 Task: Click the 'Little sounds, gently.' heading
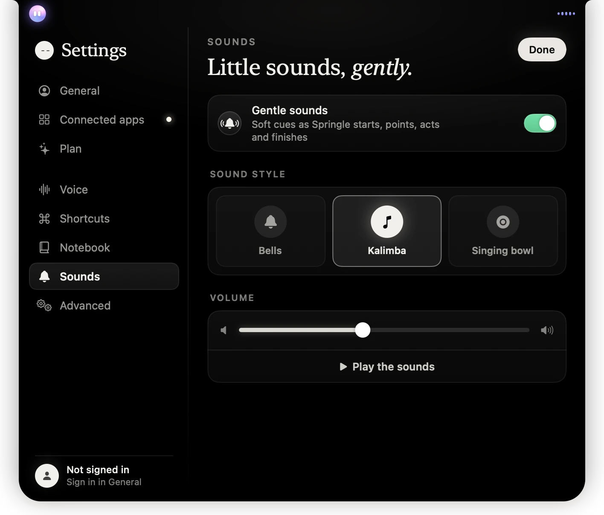tap(310, 68)
